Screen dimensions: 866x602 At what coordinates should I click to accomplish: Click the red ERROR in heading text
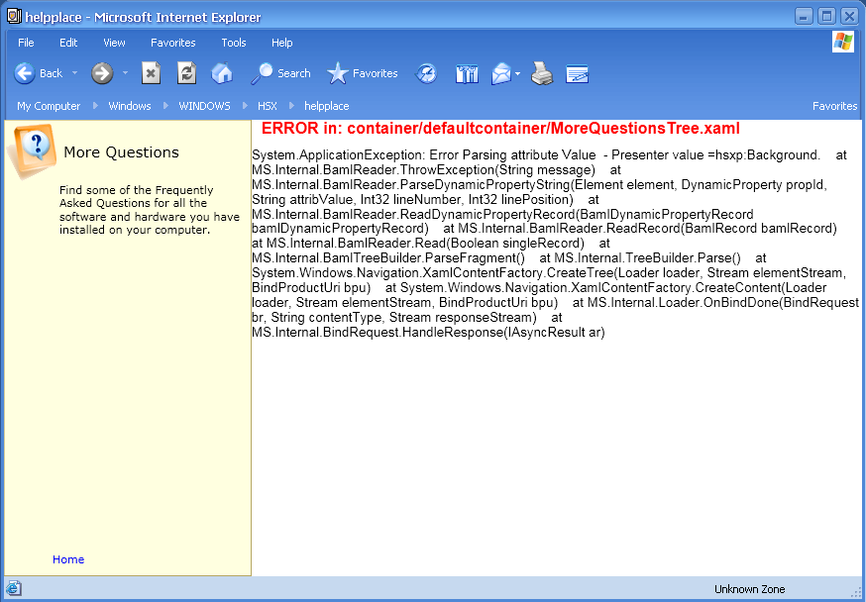500,129
